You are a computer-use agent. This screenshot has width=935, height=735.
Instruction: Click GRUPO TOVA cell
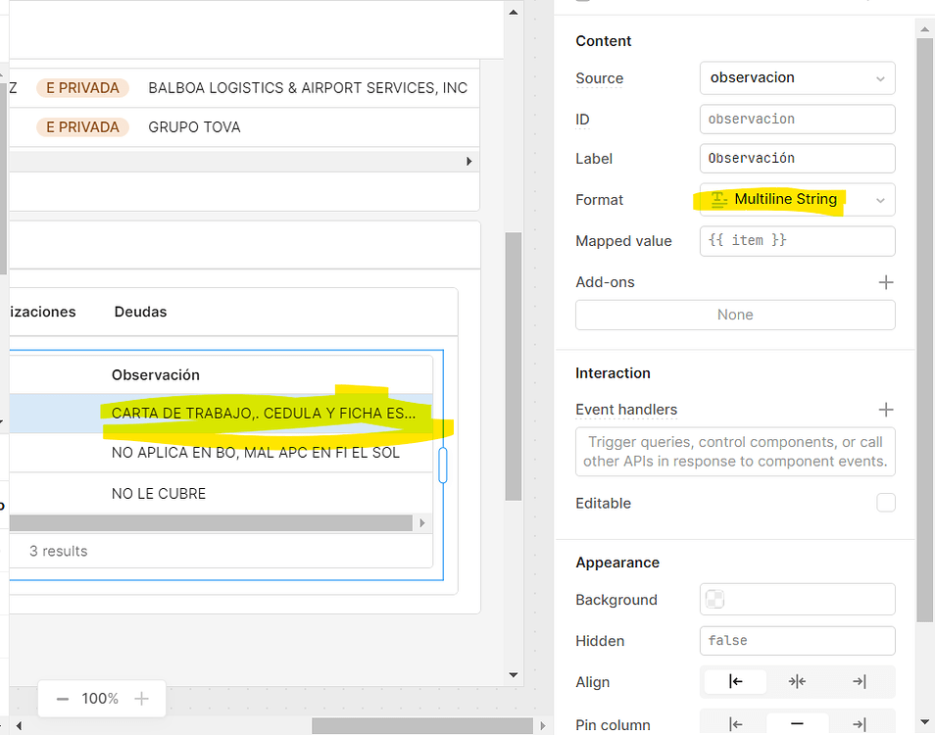[194, 127]
